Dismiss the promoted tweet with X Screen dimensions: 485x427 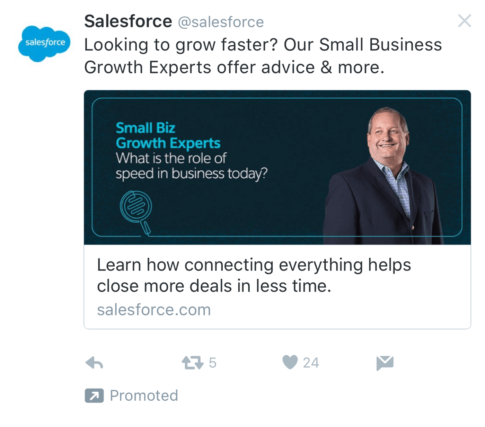464,21
